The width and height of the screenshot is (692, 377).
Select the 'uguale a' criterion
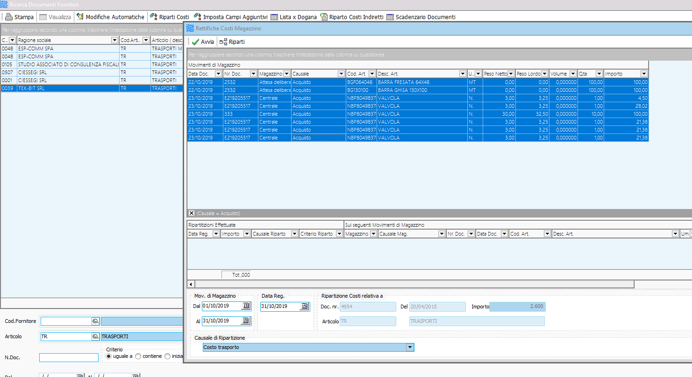109,356
